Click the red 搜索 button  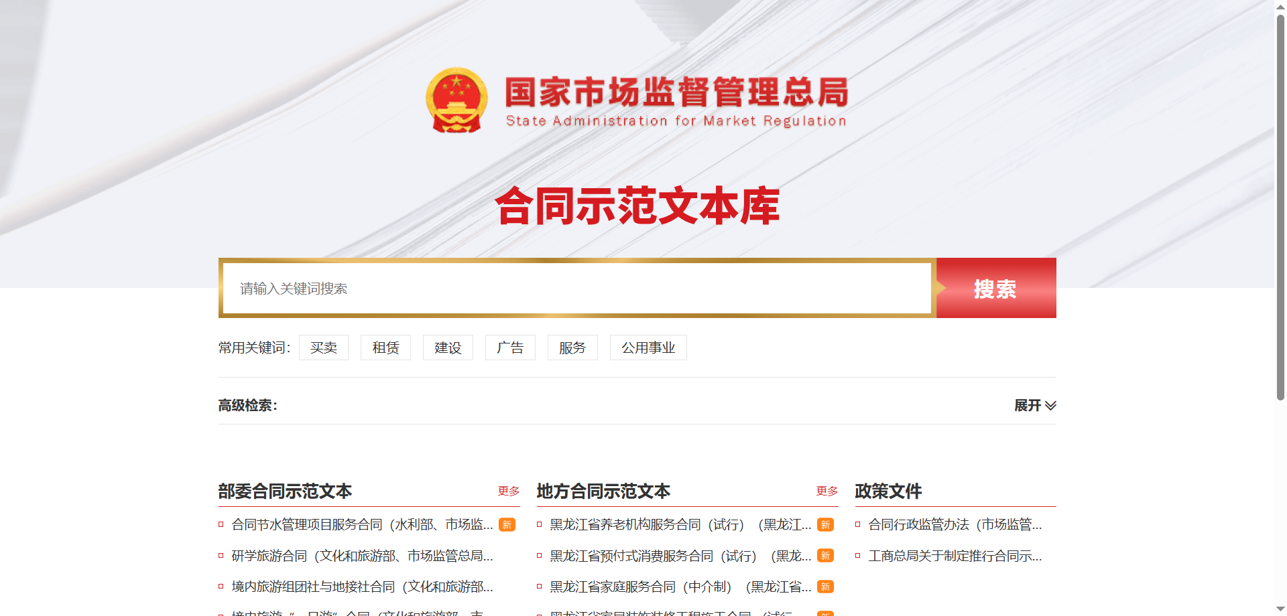pos(996,288)
